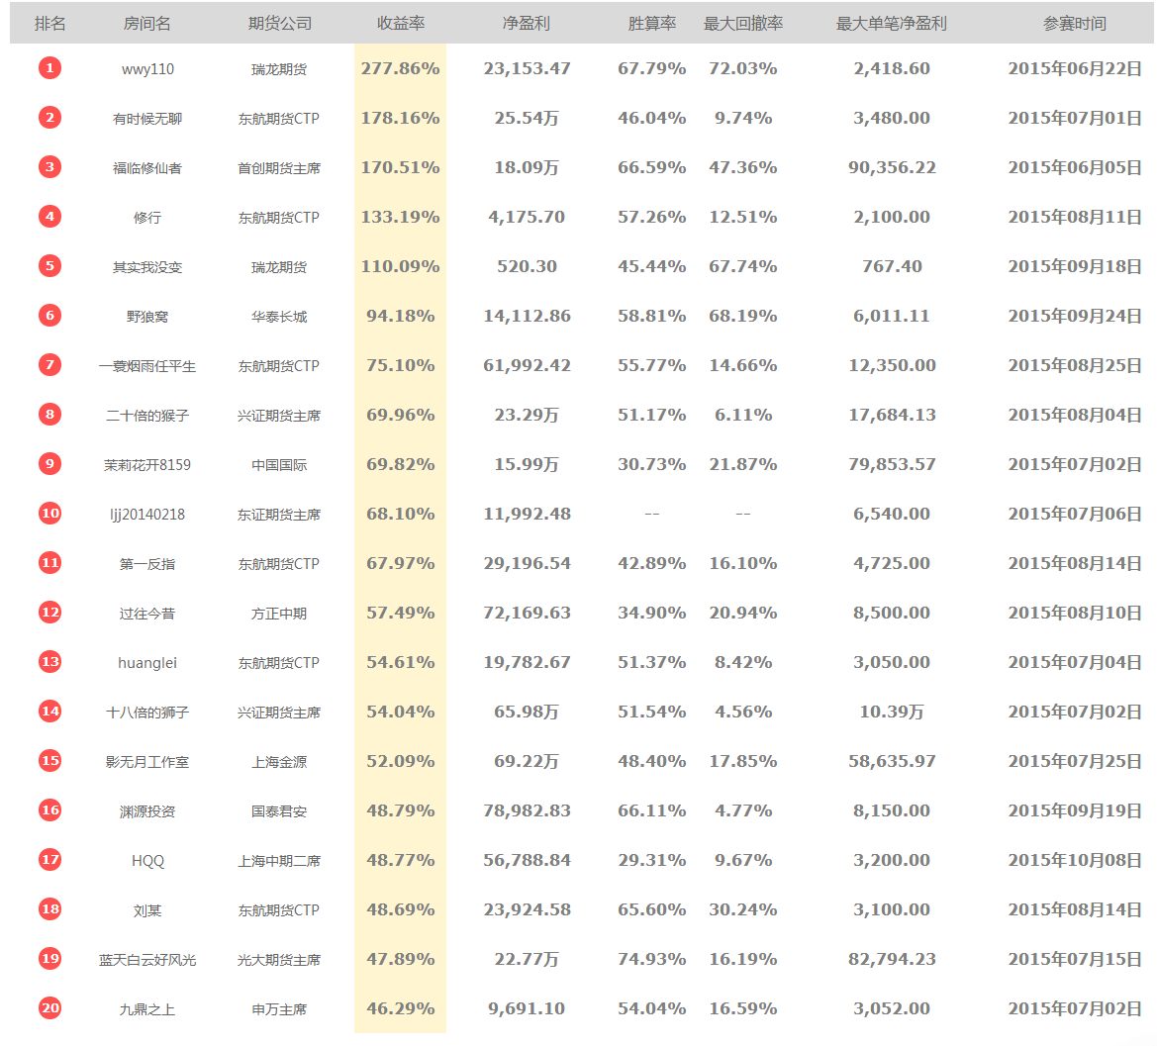Open room 野狼窝
Viewport: 1157px width, 1046px height.
[x=146, y=317]
